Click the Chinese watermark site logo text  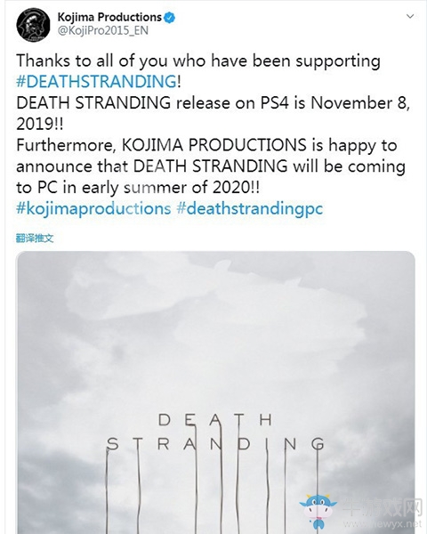[382, 508]
